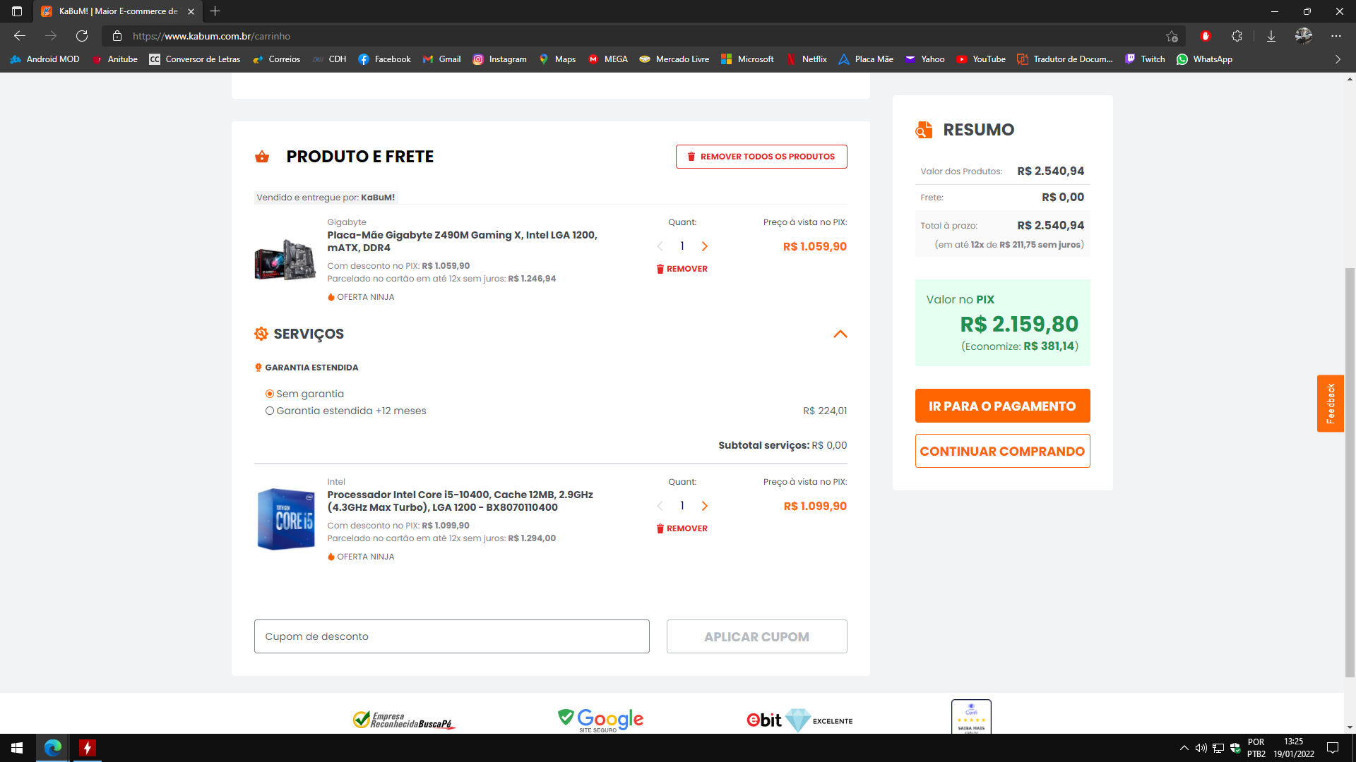Open the Twitch bookmark
The width and height of the screenshot is (1356, 762).
coord(1145,59)
